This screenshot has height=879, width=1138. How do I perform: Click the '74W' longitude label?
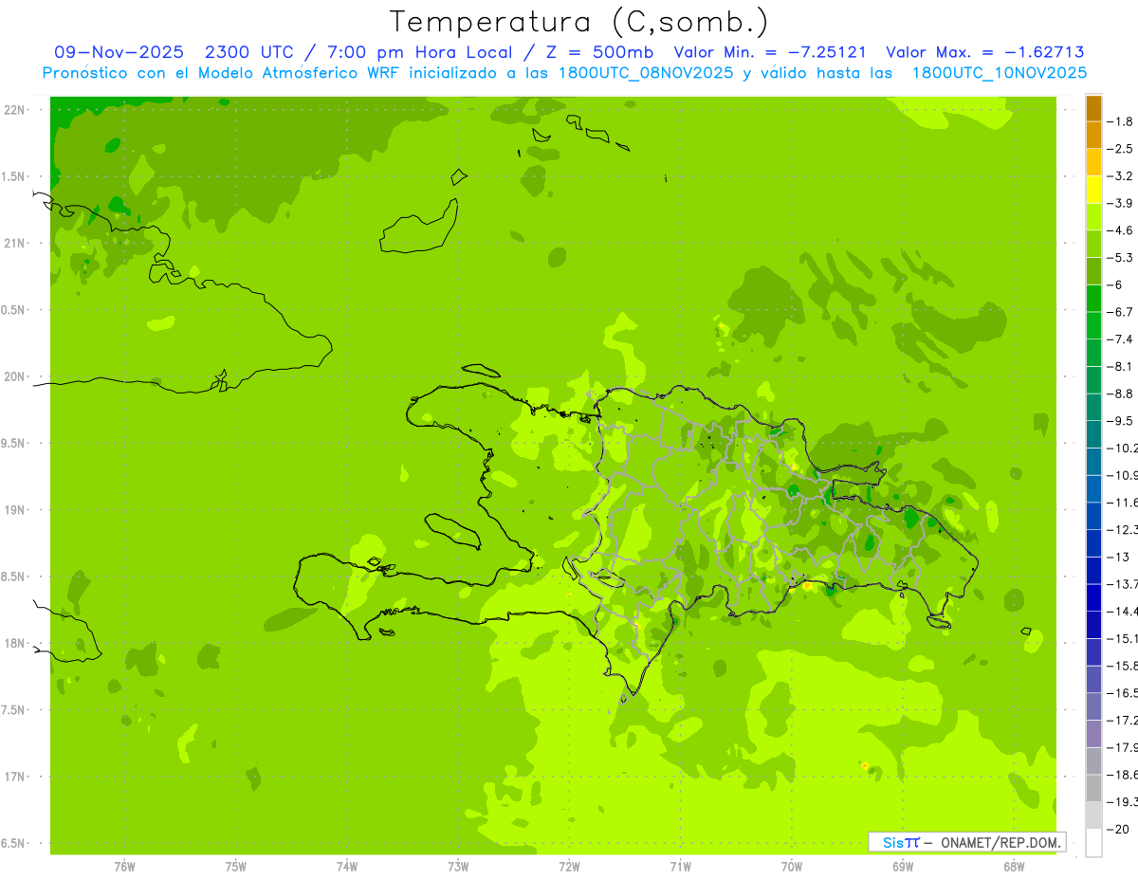(x=347, y=867)
